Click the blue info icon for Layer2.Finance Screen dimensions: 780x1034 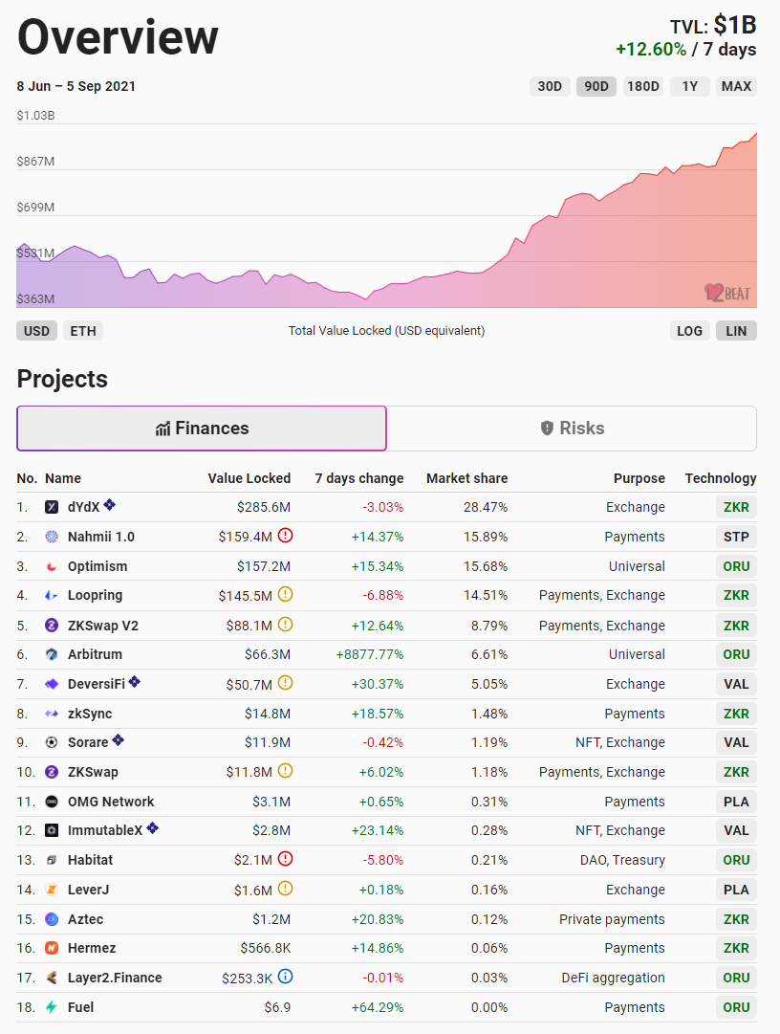point(285,977)
